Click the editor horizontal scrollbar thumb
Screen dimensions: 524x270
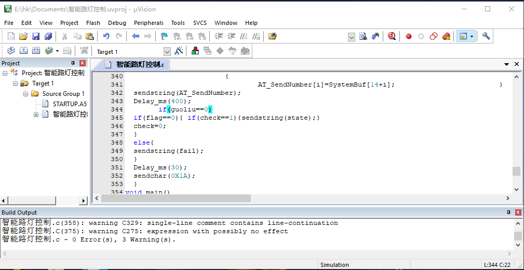tap(188, 198)
